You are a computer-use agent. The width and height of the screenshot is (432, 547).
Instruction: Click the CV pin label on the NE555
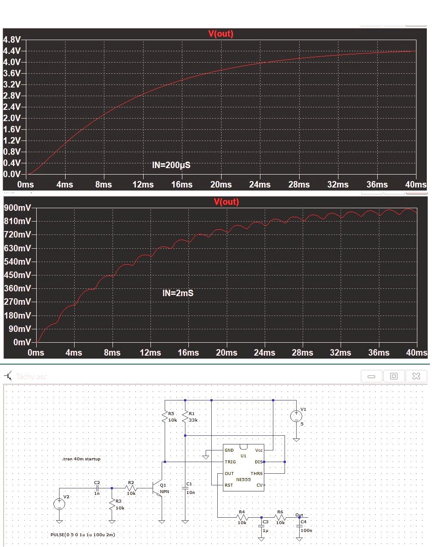[259, 485]
